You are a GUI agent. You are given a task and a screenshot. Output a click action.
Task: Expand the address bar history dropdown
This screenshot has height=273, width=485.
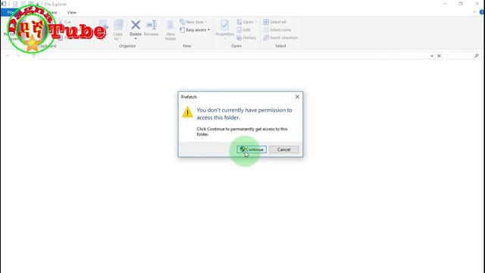[x=432, y=55]
